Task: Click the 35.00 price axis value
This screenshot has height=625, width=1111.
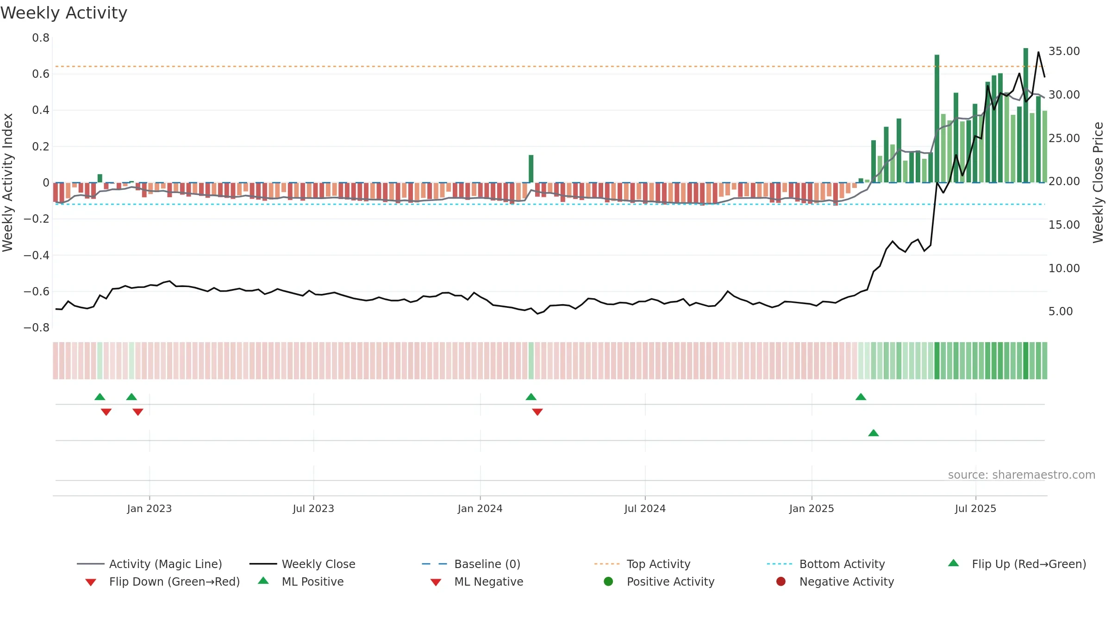Action: (1064, 51)
